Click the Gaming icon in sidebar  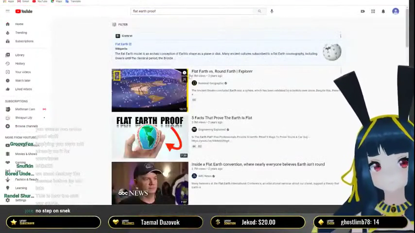point(8,163)
